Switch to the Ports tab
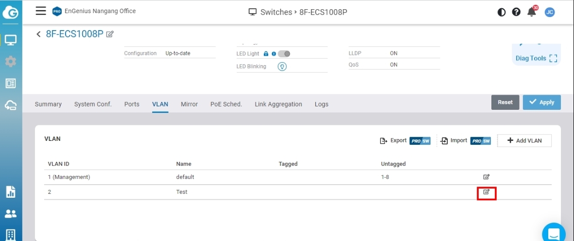Image resolution: width=574 pixels, height=241 pixels. [x=131, y=104]
